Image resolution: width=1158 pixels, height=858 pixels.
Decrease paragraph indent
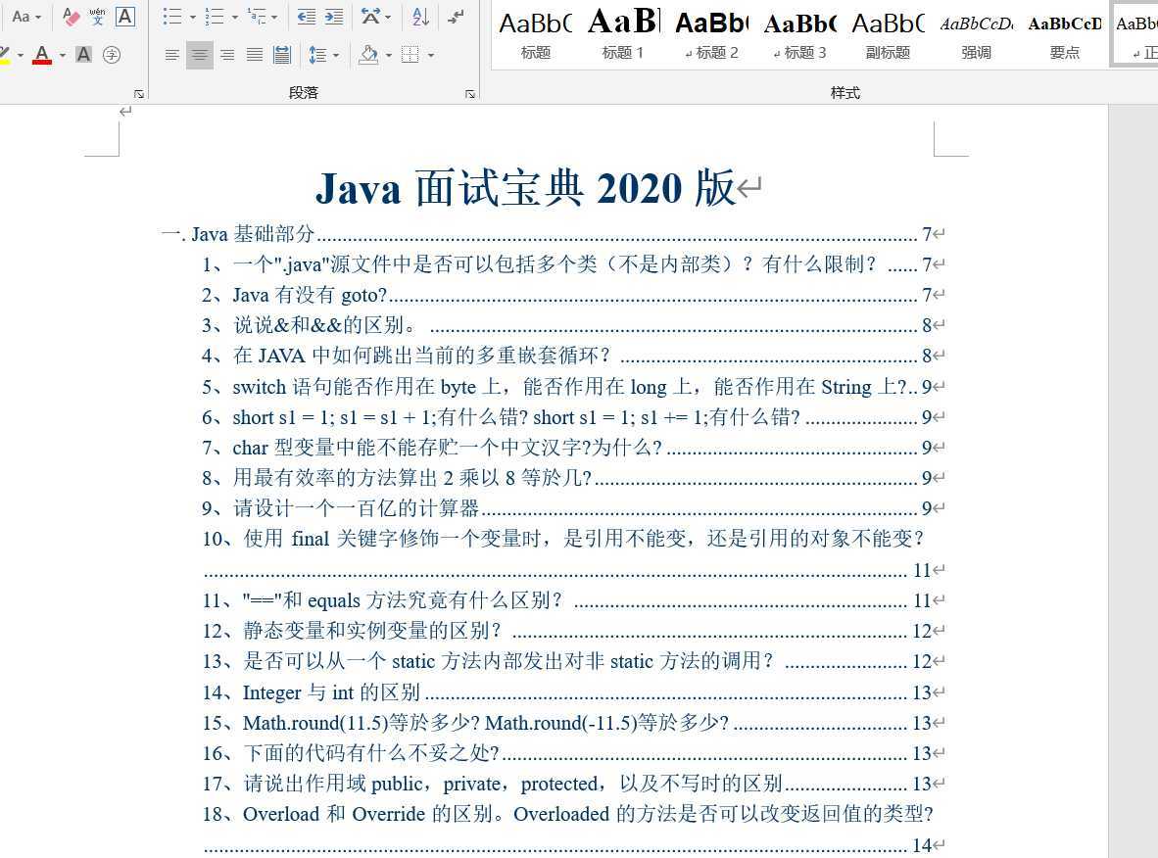click(306, 17)
